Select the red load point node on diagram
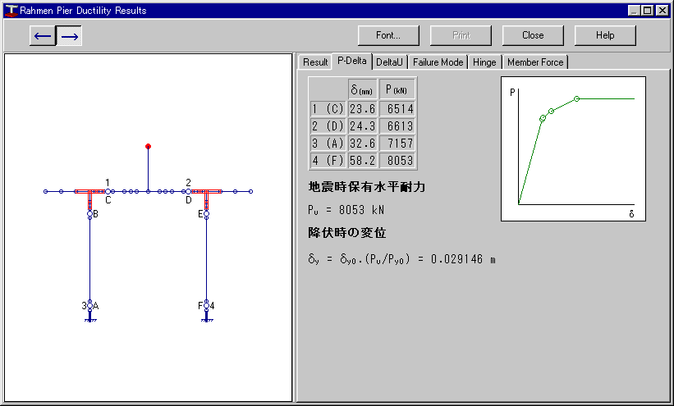 click(148, 146)
